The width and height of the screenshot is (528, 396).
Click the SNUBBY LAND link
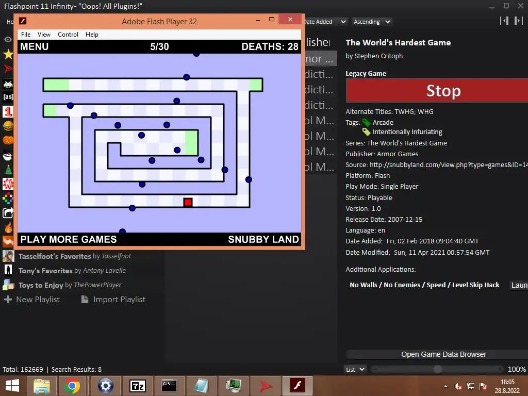tap(263, 239)
